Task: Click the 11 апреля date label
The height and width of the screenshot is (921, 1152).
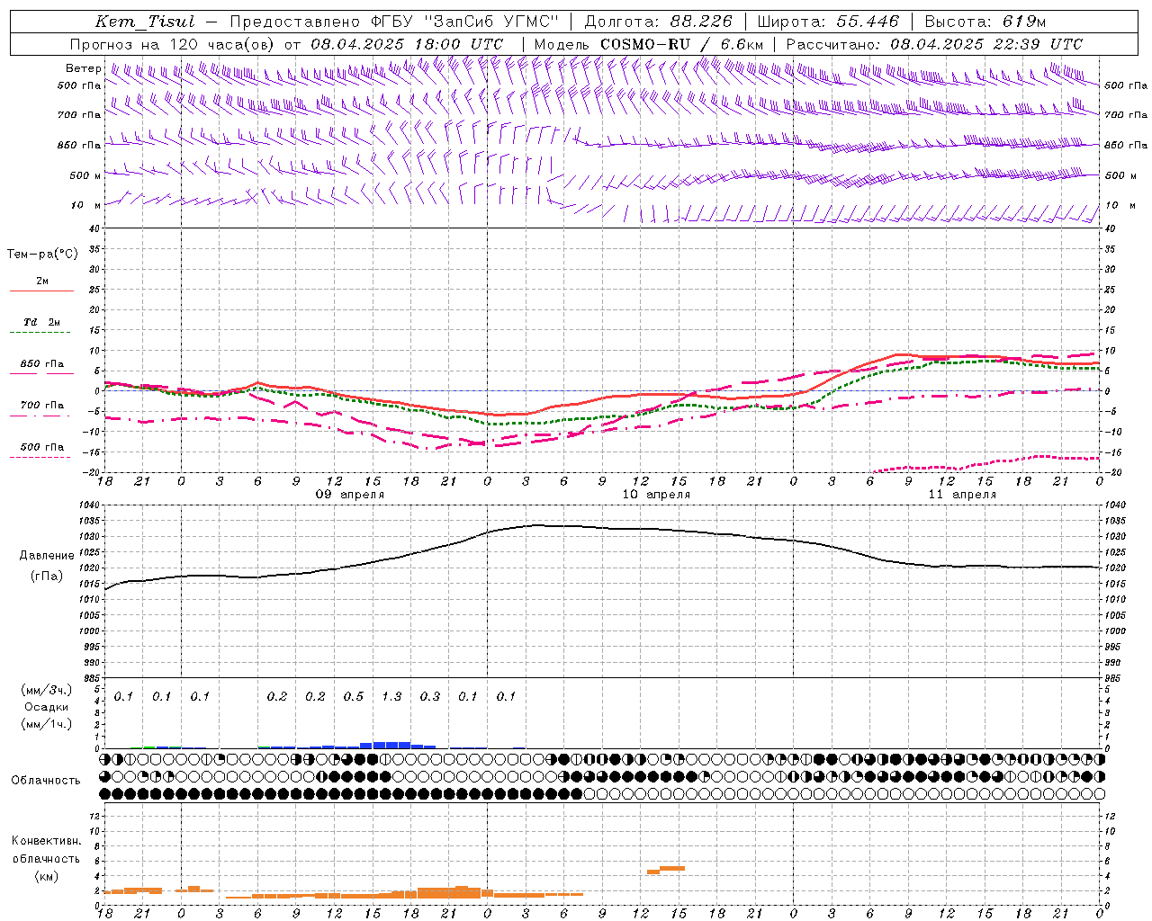Action: [962, 495]
